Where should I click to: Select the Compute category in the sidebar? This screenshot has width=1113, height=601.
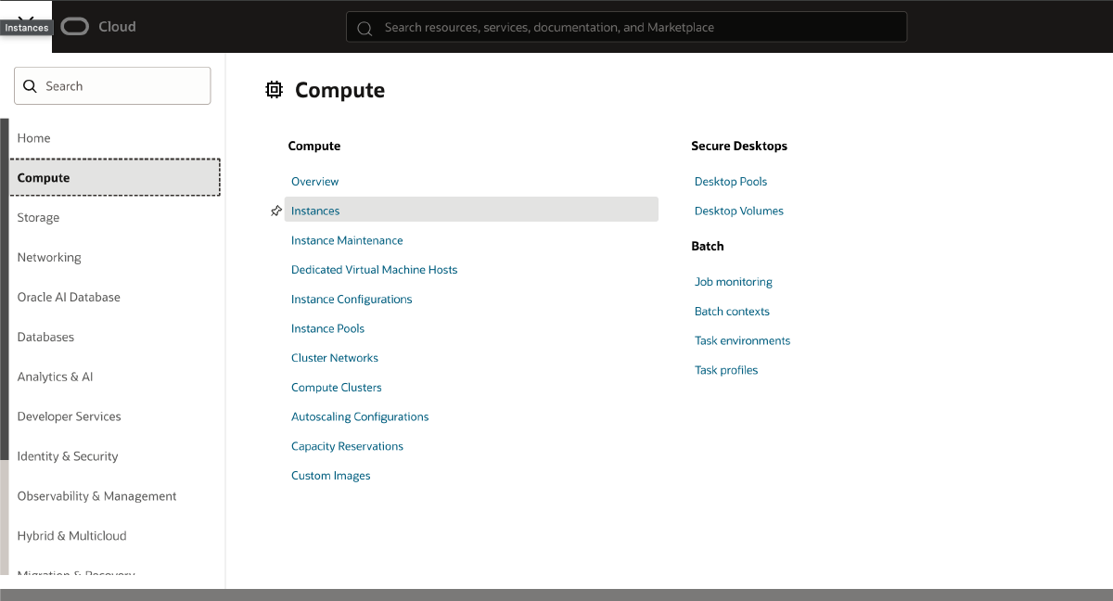[x=115, y=177]
